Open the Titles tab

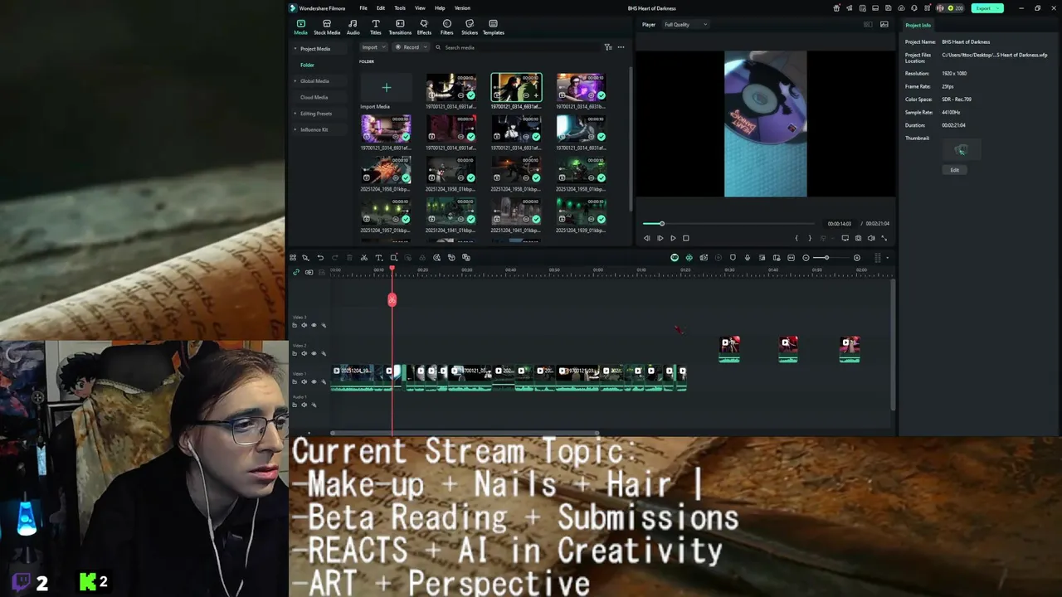(x=376, y=27)
